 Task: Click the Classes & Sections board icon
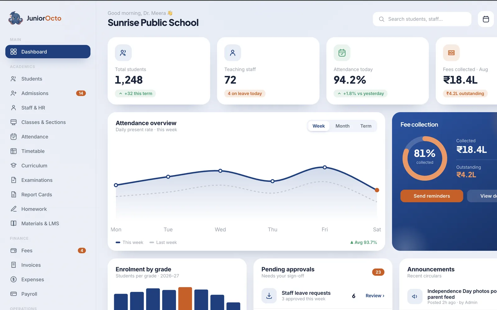coord(13,122)
